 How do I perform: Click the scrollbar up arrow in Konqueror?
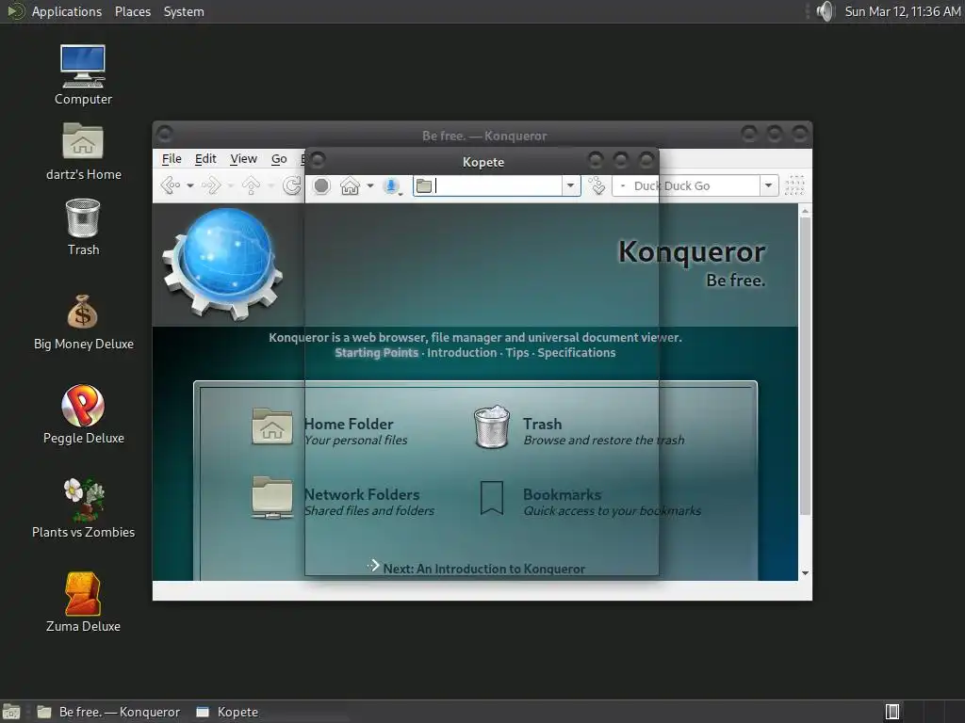[805, 211]
